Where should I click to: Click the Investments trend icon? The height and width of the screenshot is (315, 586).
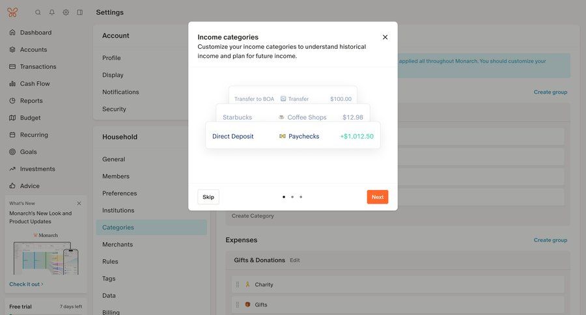(12, 169)
